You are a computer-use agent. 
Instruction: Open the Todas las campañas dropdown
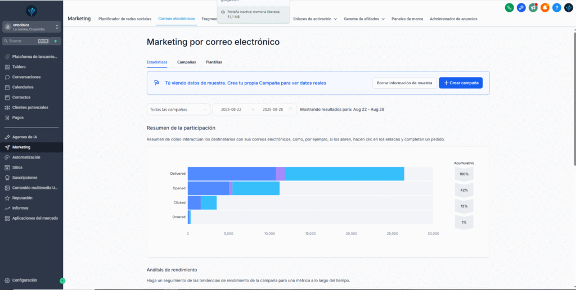178,110
